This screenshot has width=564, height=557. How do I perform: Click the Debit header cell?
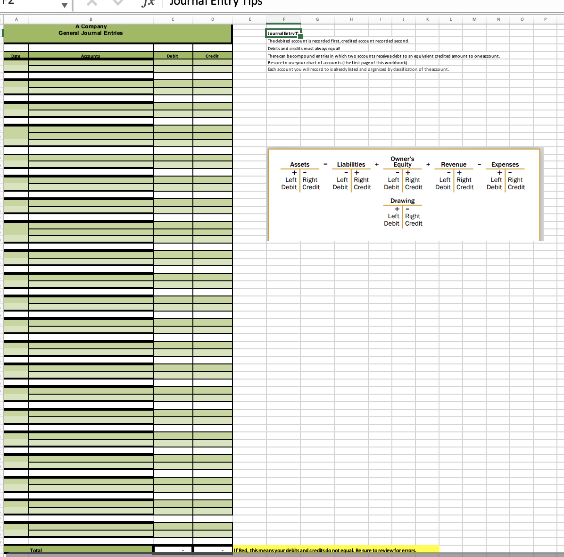173,56
